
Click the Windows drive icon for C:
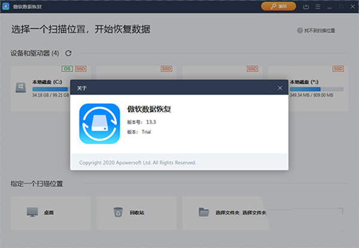20,88
